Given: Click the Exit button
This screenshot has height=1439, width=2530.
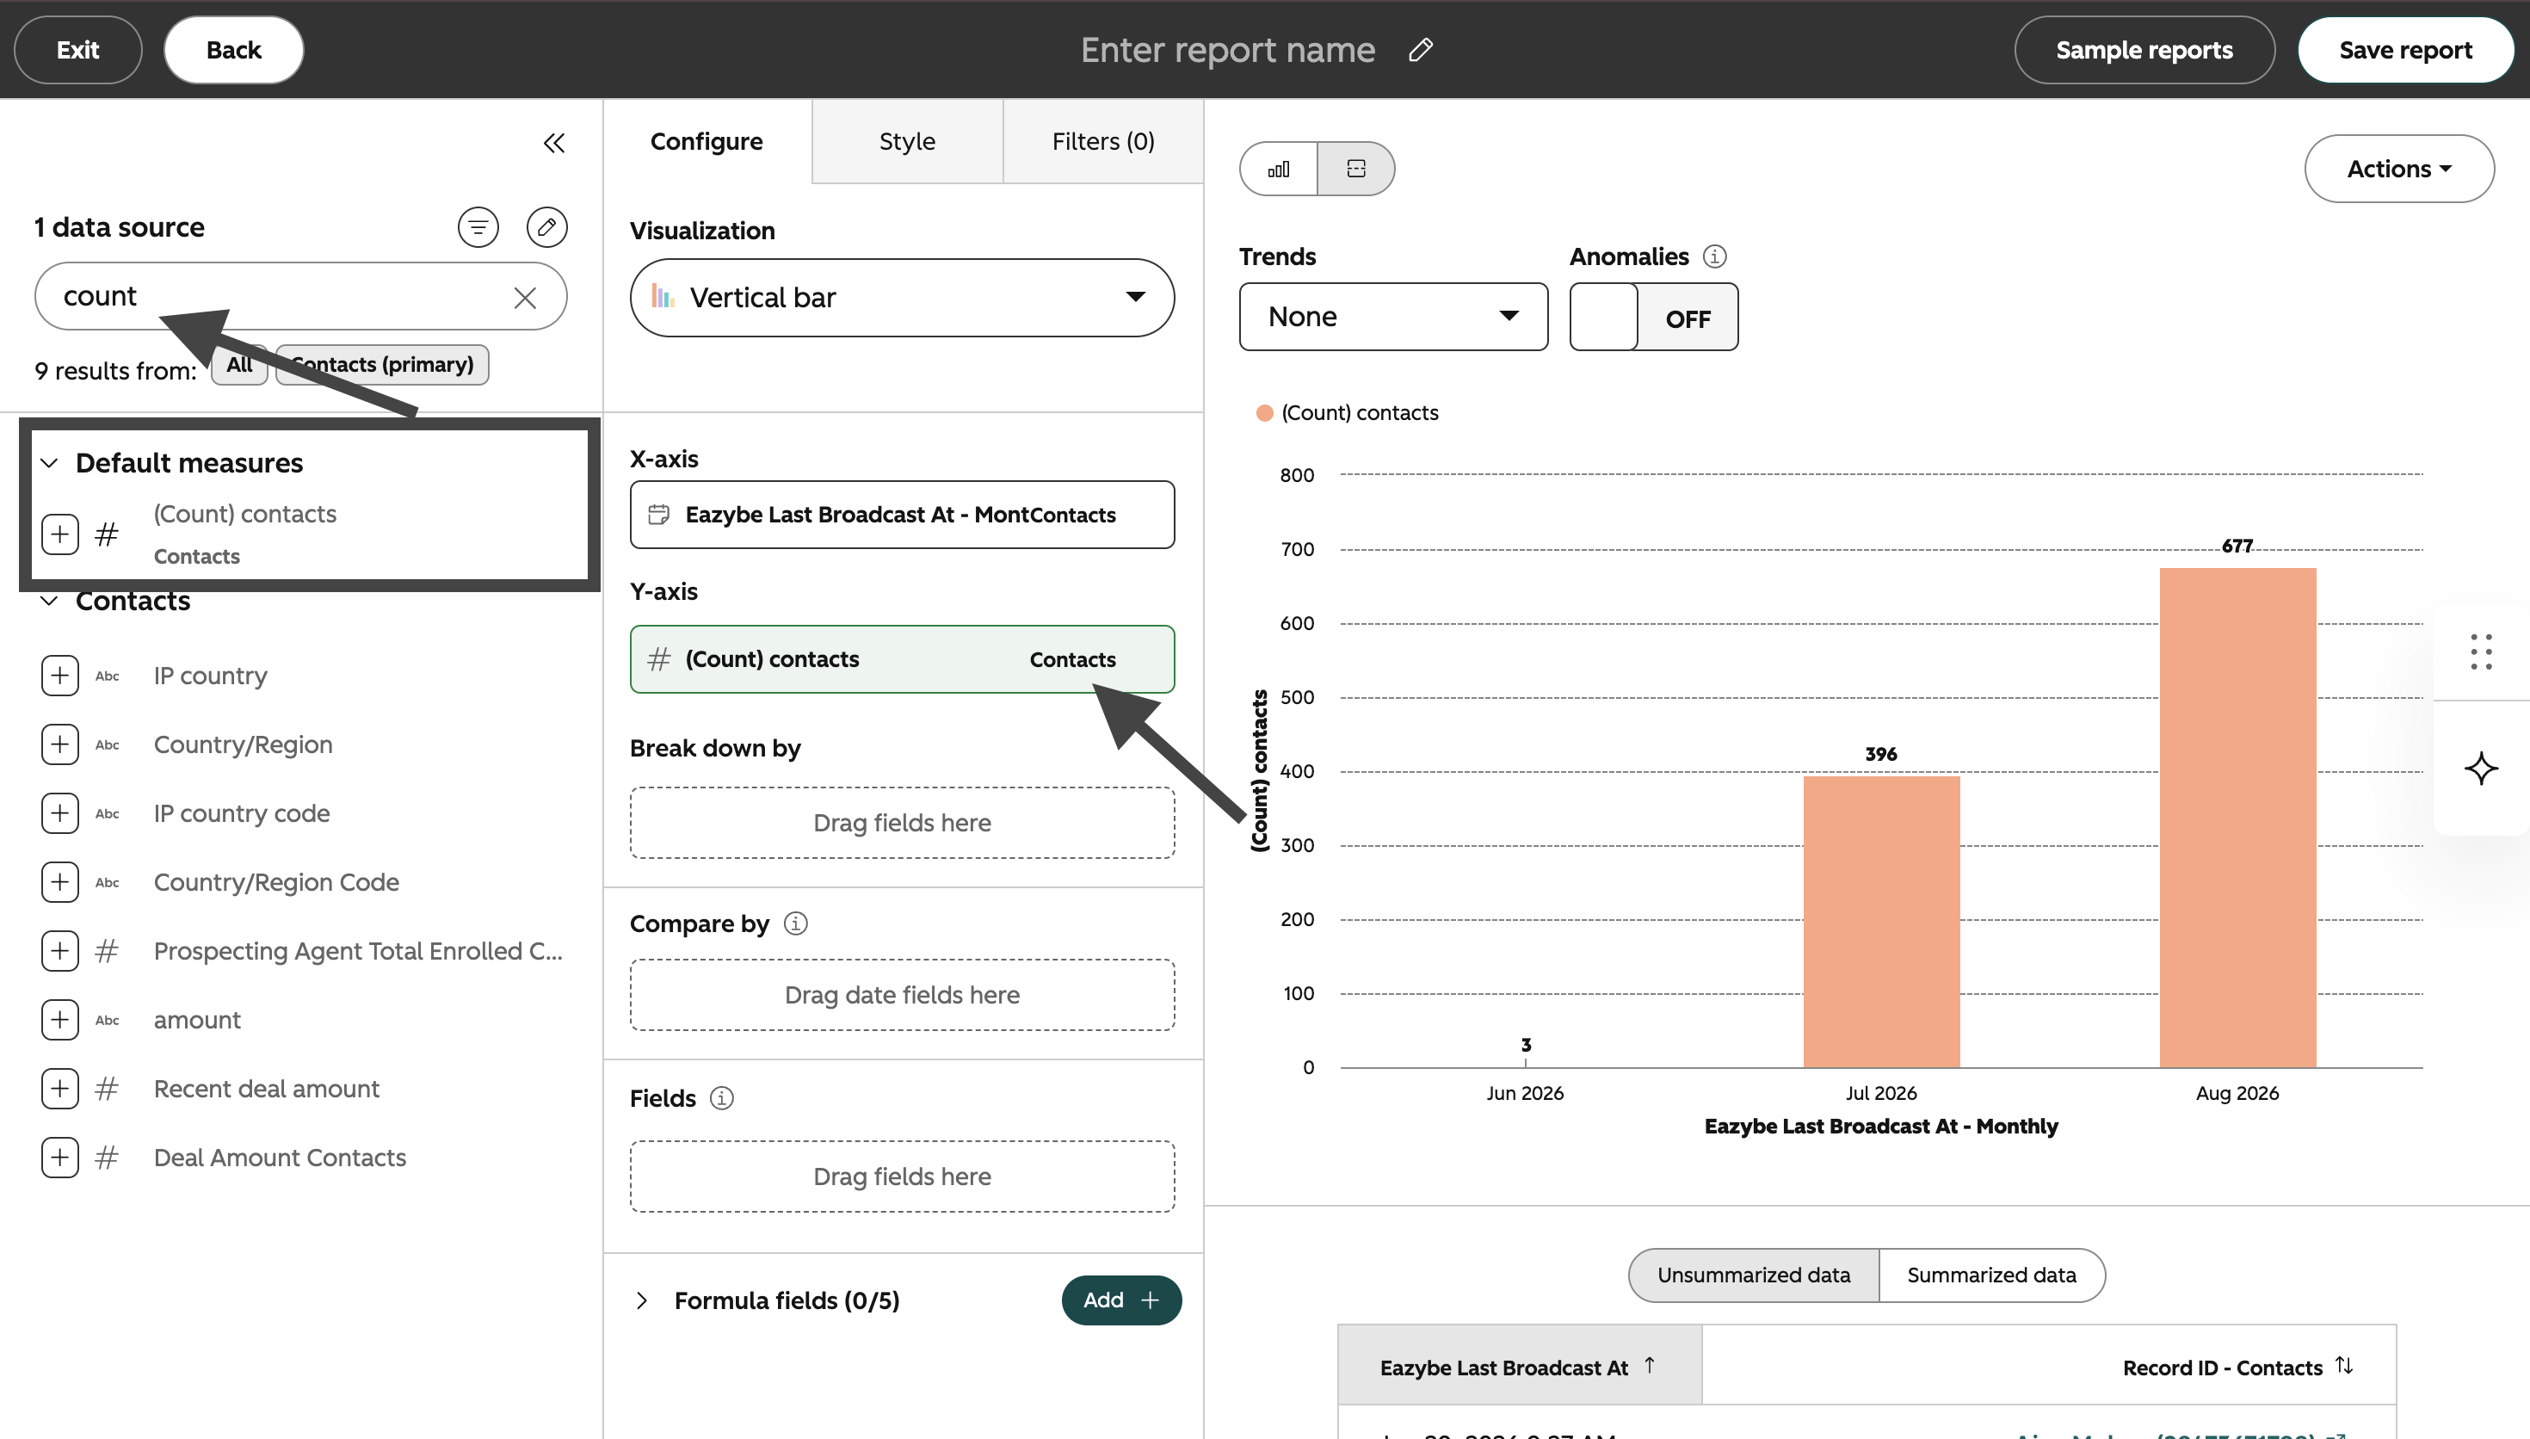Looking at the screenshot, I should 78,49.
